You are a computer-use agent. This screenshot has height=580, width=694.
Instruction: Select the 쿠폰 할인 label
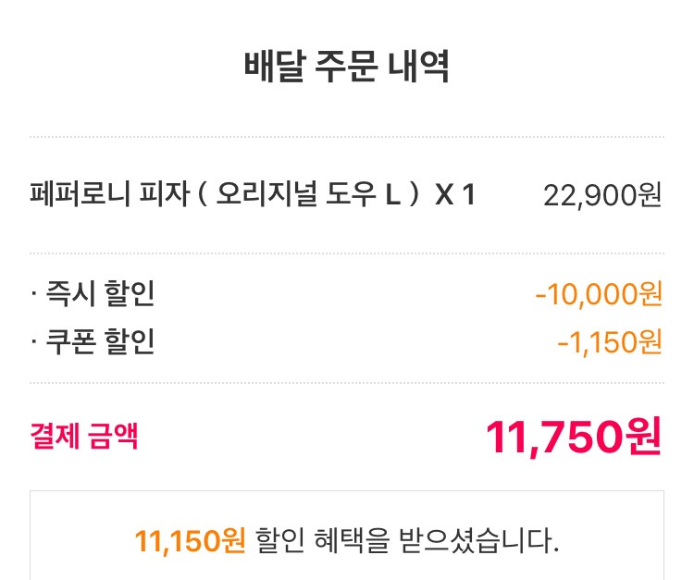(x=101, y=341)
